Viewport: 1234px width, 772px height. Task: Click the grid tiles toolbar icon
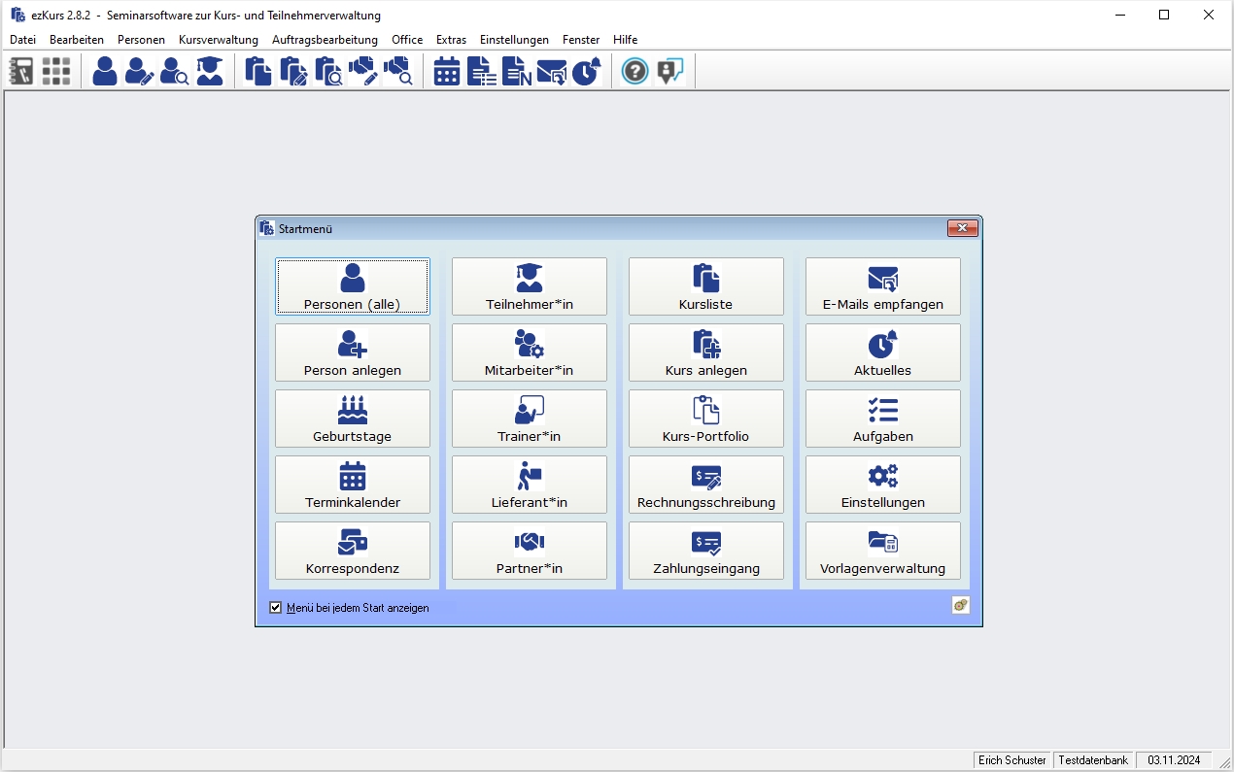coord(56,71)
